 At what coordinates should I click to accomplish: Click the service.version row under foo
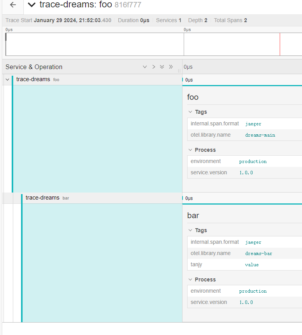244,172
